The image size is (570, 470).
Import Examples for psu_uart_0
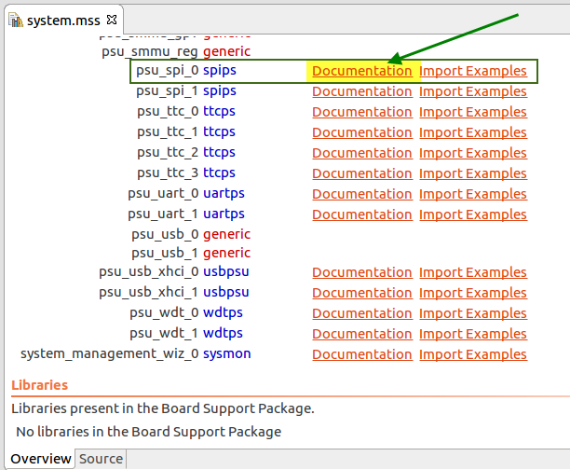pyautogui.click(x=473, y=194)
